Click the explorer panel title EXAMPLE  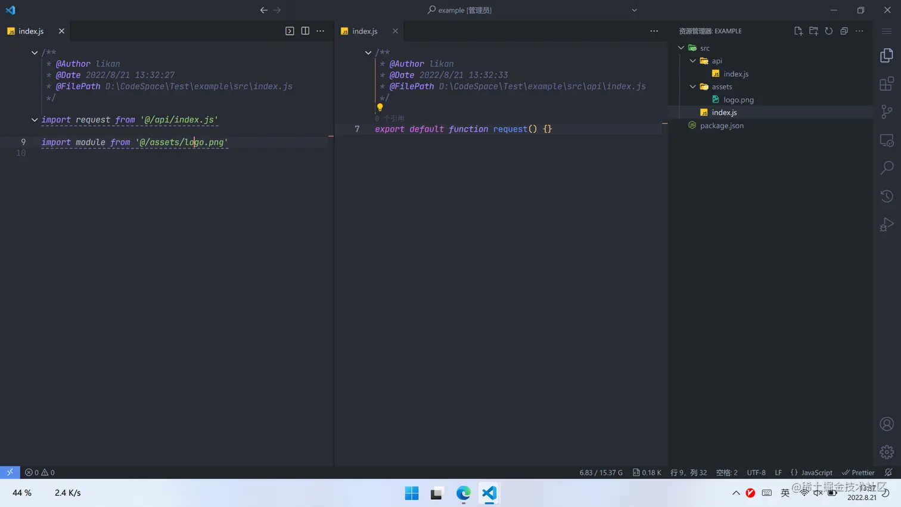710,31
